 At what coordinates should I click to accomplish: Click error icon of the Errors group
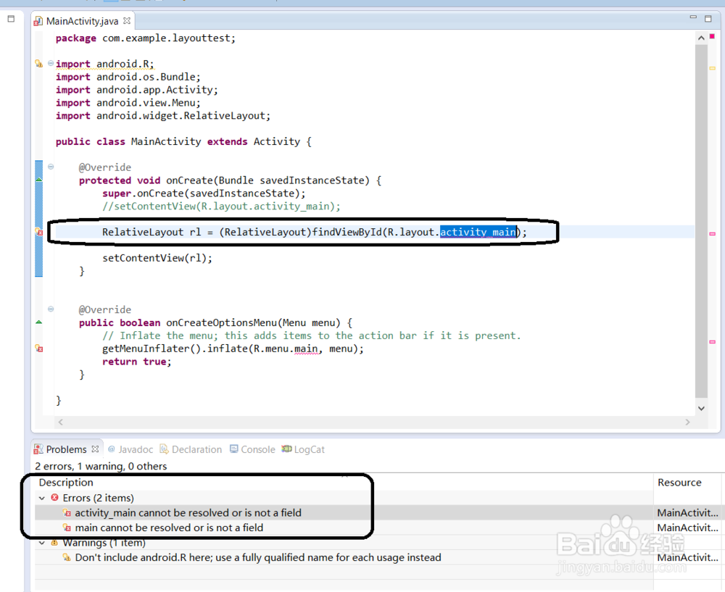click(x=54, y=497)
